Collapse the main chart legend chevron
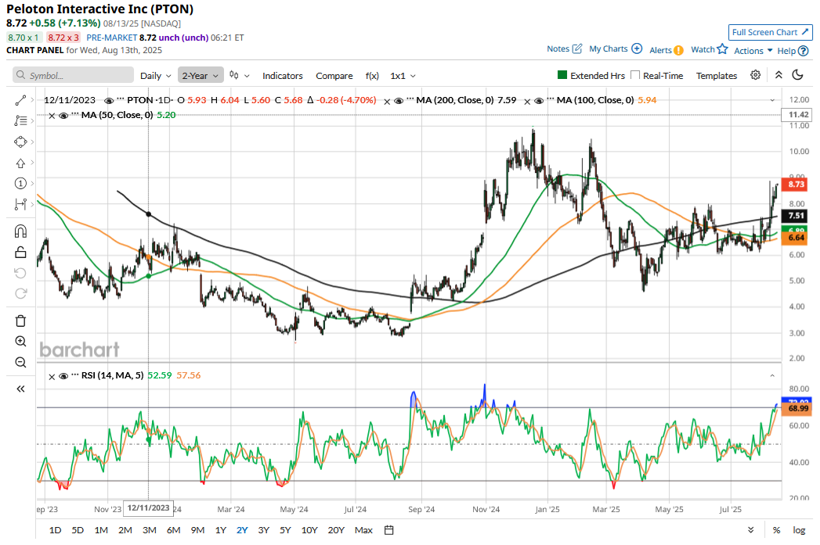This screenshot has width=820, height=545. tap(772, 100)
